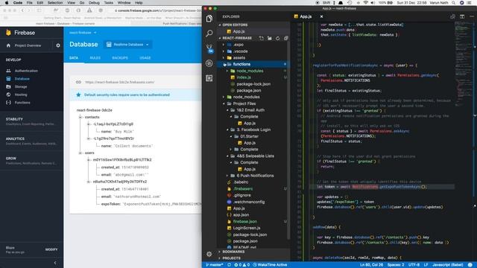Viewport: 477px width, 268px height.
Task: Open the Debug view in activity bar
Action: tap(209, 63)
